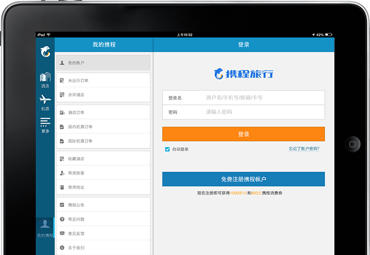Click the chat bubble icon beside 意见反馈
This screenshot has width=370, height=255.
click(x=62, y=233)
